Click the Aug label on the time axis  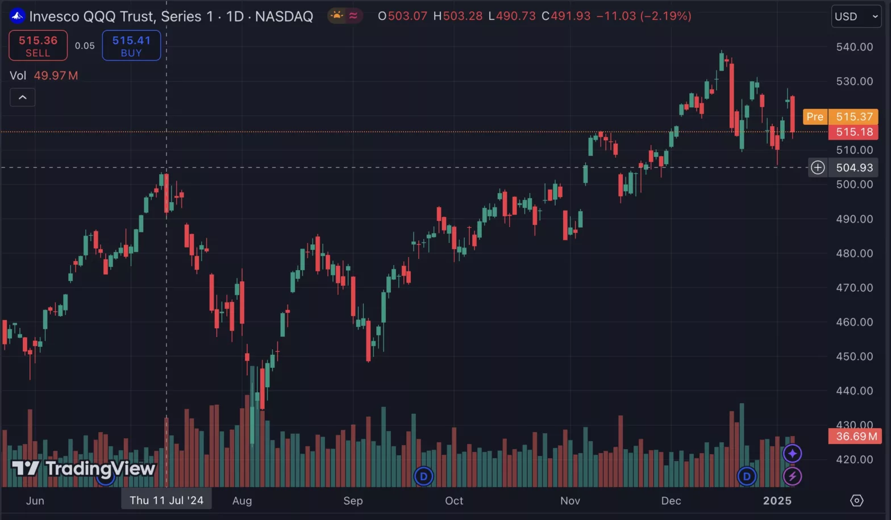[x=242, y=501]
